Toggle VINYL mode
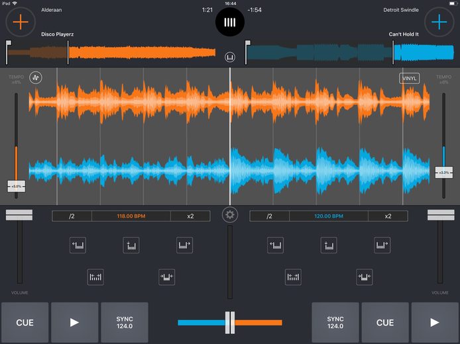This screenshot has width=460, height=344. (x=409, y=78)
